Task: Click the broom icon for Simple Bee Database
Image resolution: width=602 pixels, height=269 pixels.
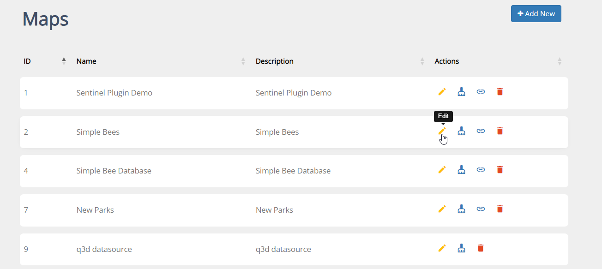Action: click(461, 170)
